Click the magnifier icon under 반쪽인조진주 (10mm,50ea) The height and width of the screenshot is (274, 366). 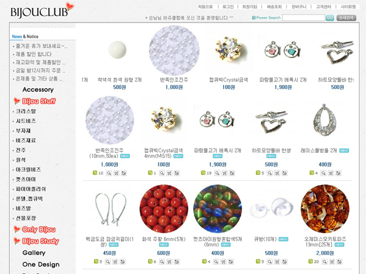click(109, 173)
